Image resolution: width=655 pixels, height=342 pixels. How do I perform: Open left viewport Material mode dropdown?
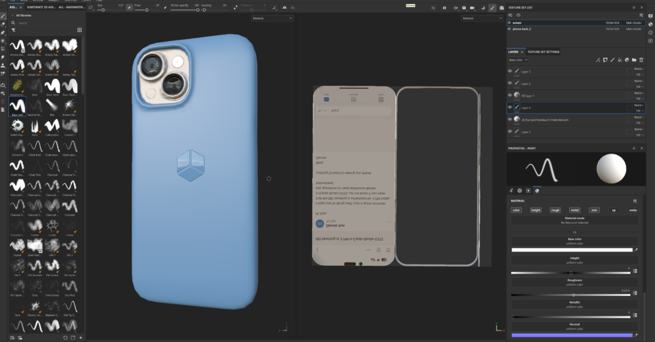272,19
